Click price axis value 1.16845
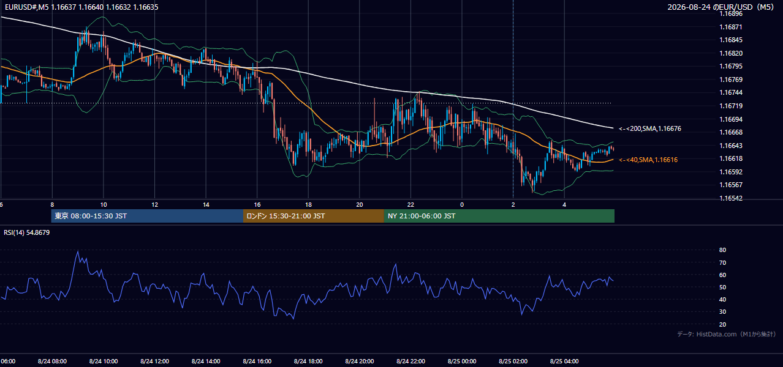783x367 pixels. [732, 40]
